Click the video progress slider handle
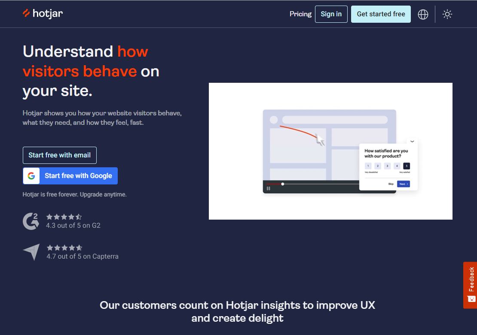Viewport: 477px width, 335px height. click(283, 184)
